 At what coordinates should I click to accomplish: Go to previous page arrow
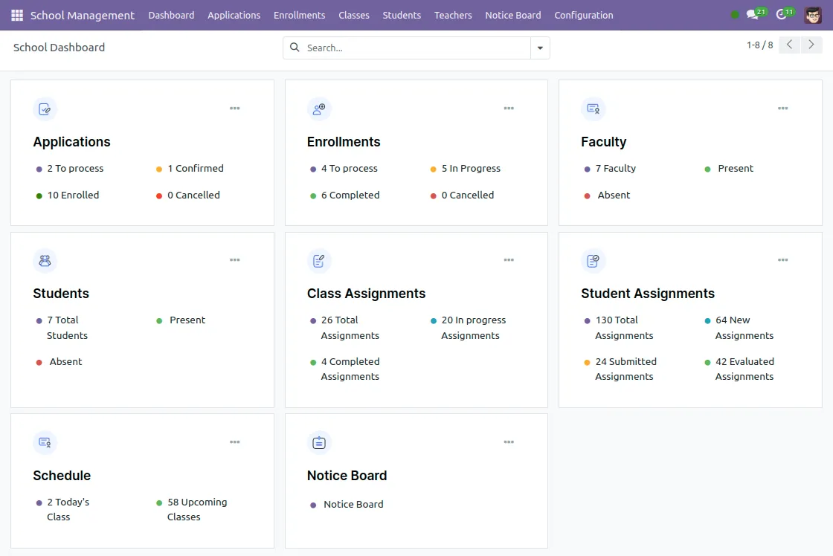789,45
